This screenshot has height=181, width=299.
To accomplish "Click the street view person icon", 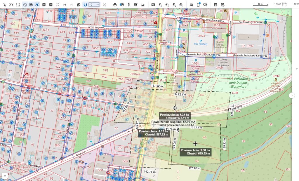I will tap(129, 5).
